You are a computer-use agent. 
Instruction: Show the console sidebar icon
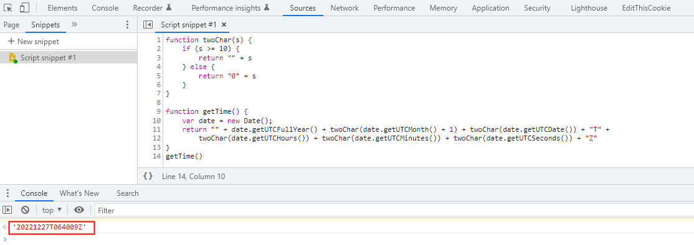pyautogui.click(x=7, y=210)
